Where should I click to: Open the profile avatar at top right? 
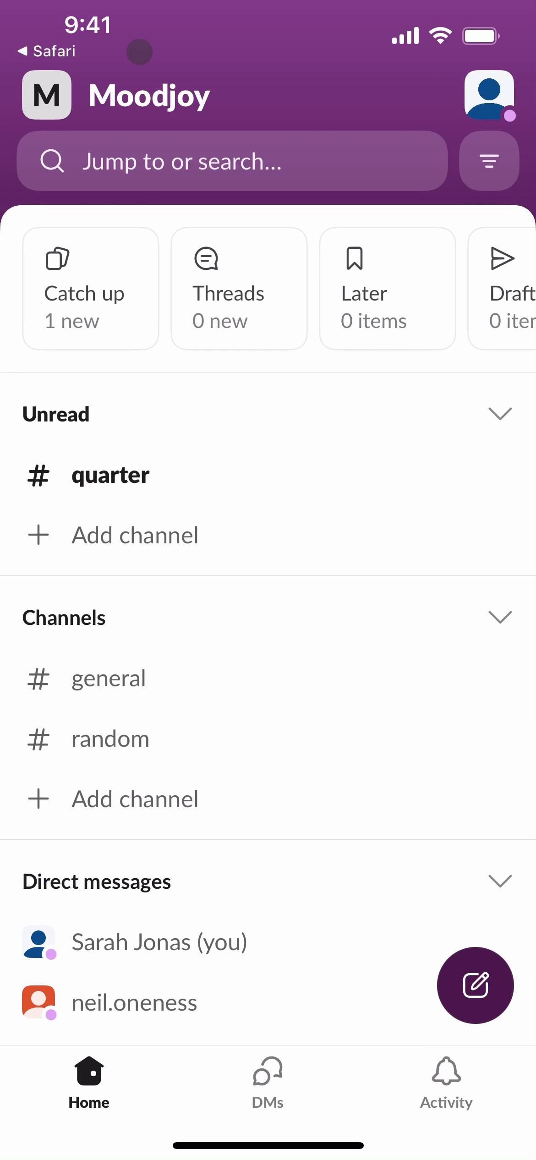pos(489,95)
